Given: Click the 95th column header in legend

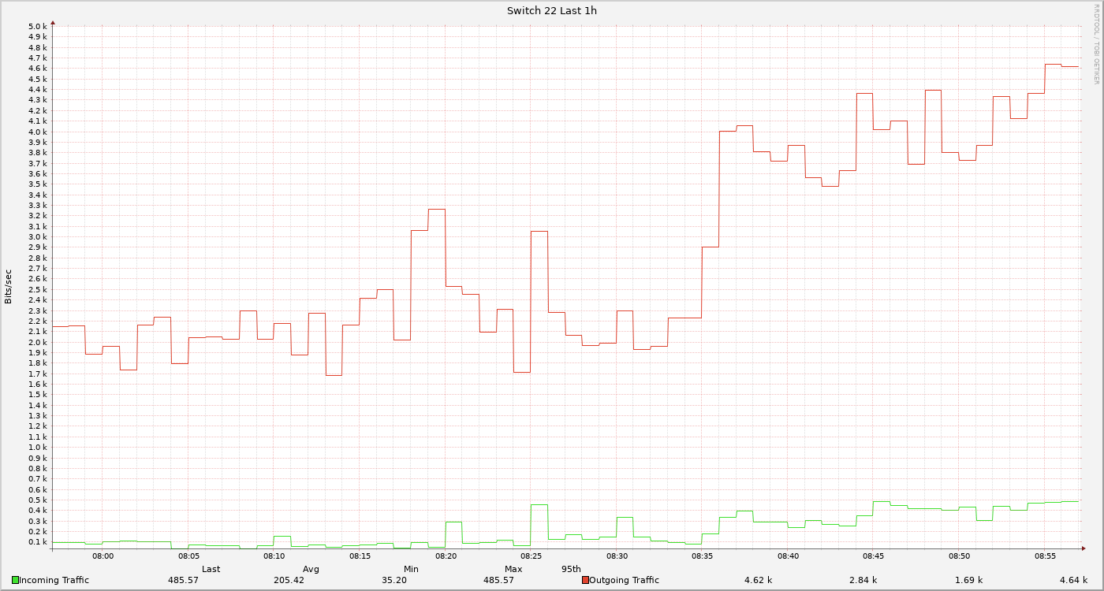Looking at the screenshot, I should 571,569.
